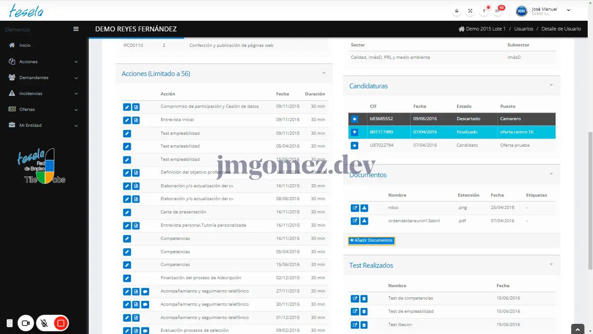Image resolution: width=593 pixels, height=334 pixels.
Task: Open the Test Ibecon external link icon
Action: [355, 325]
